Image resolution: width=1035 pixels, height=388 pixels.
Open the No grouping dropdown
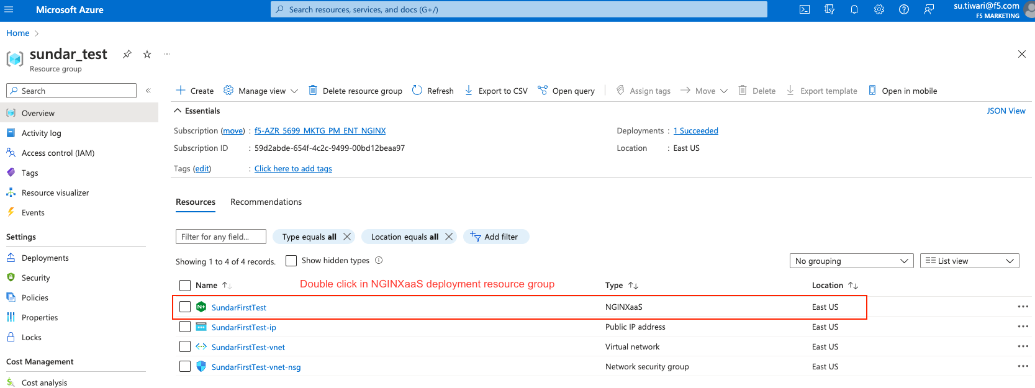tap(851, 261)
